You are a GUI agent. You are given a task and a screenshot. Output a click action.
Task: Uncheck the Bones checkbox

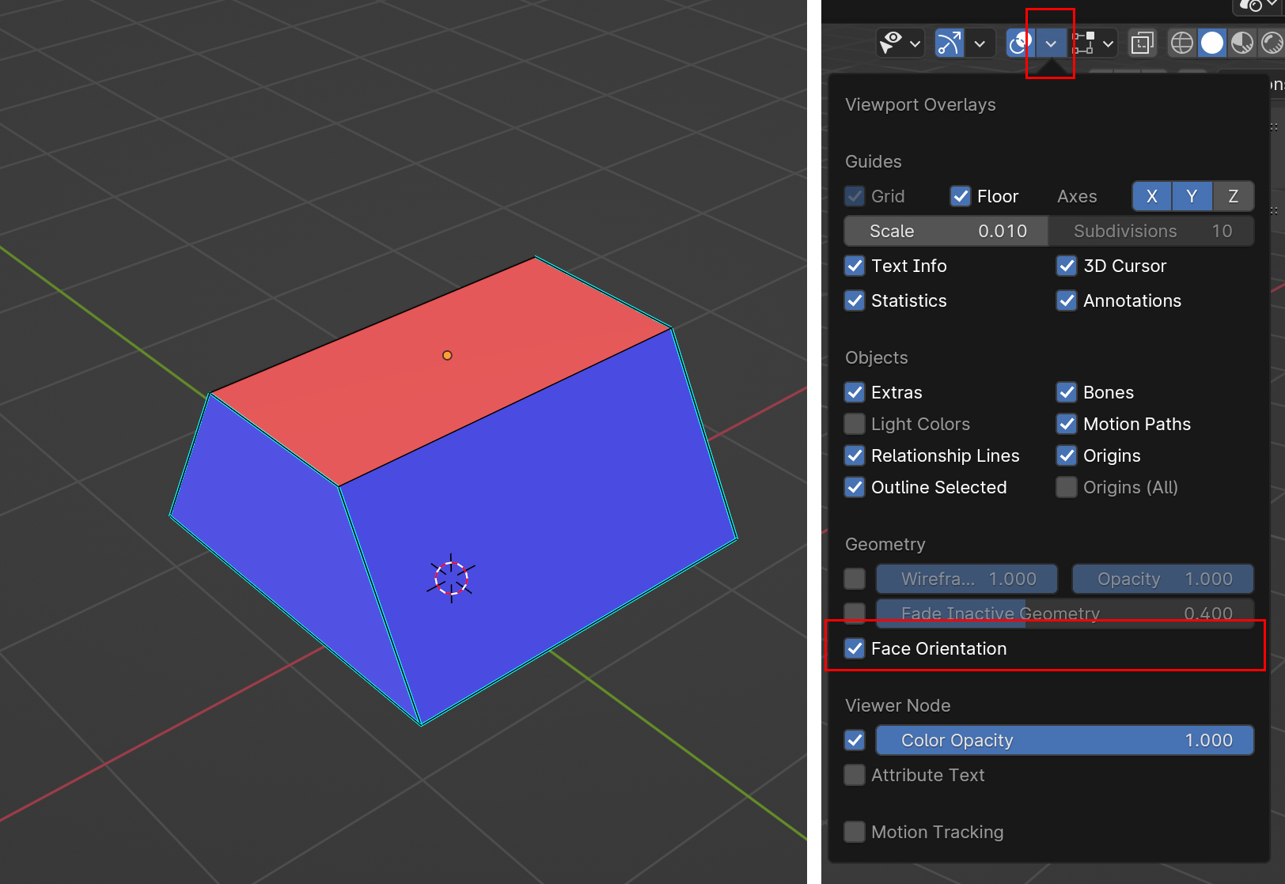1067,392
